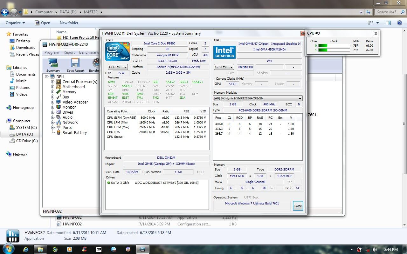Click the Intel Core 2 Duo logo

pyautogui.click(x=117, y=51)
